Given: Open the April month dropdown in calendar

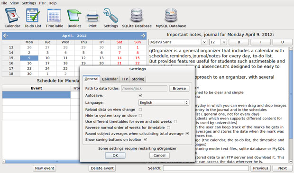Looking at the screenshot, I should coord(68,36).
